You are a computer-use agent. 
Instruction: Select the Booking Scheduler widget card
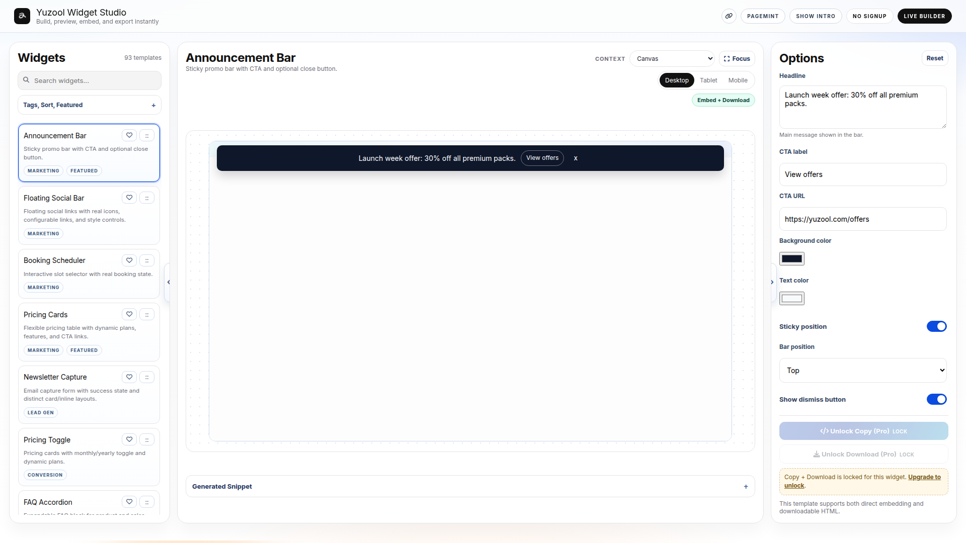(89, 274)
